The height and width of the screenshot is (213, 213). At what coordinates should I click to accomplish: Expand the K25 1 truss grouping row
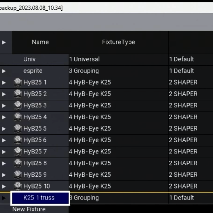tap(4, 198)
